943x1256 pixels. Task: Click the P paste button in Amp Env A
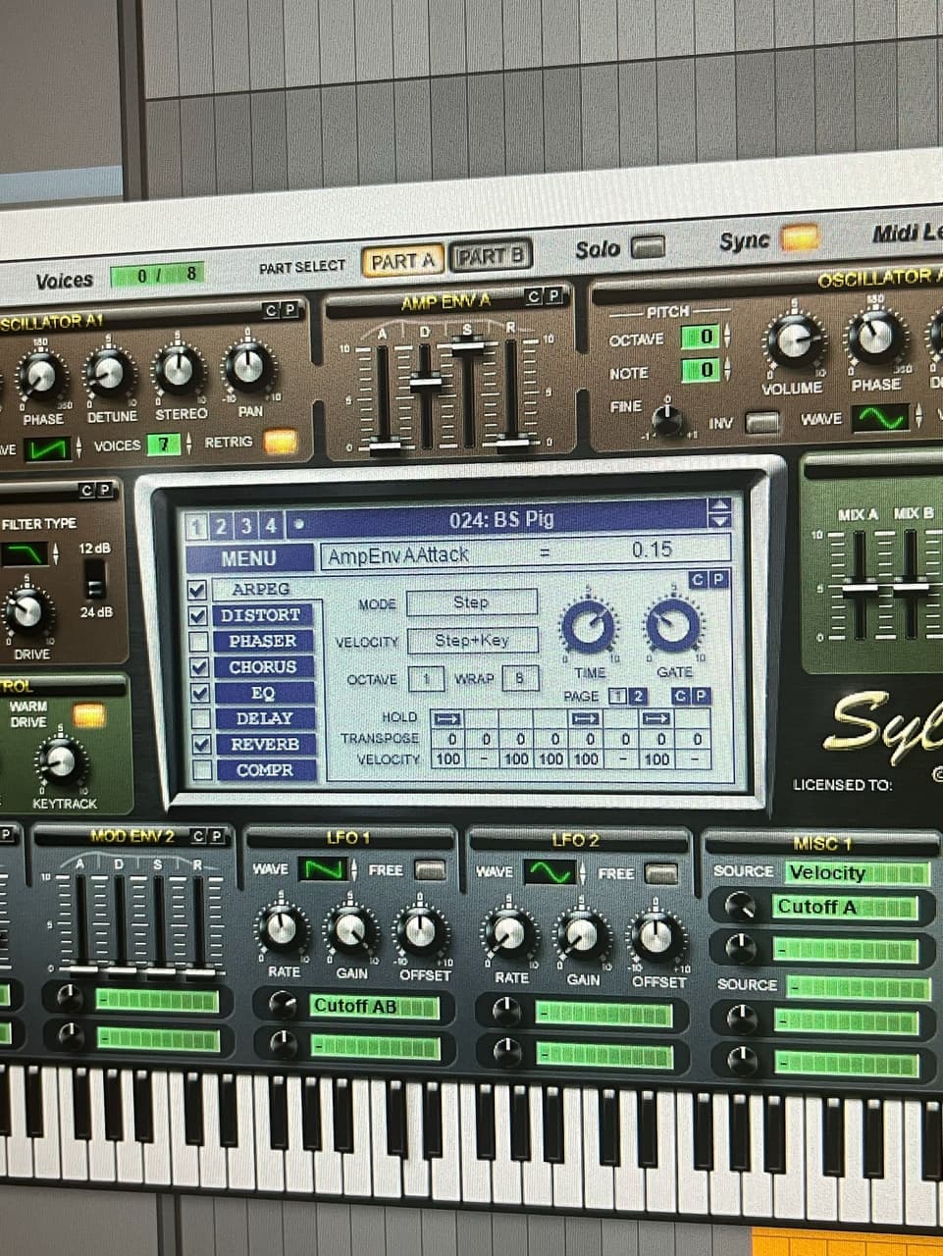[552, 295]
